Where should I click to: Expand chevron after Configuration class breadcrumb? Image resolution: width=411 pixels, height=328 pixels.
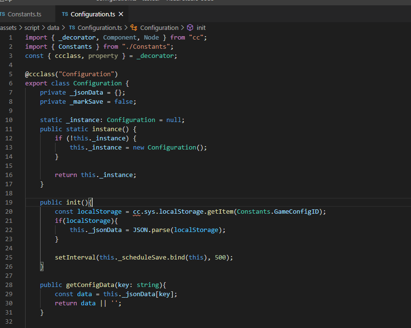[x=183, y=28]
